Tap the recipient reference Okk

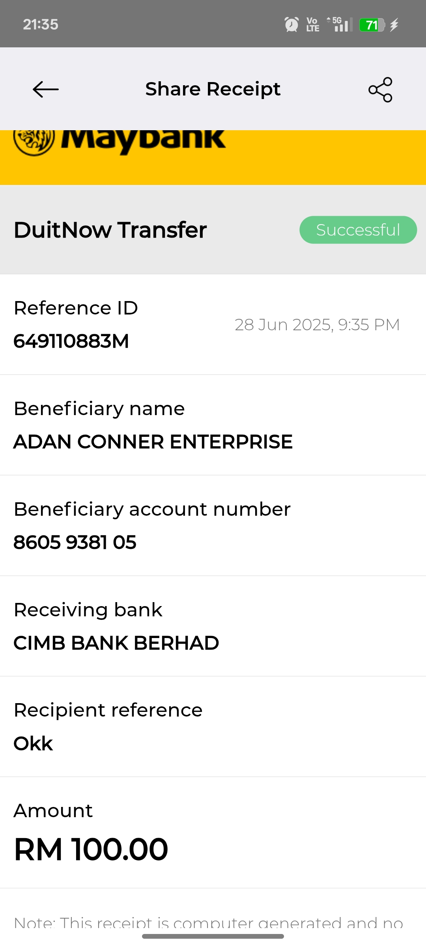pyautogui.click(x=34, y=743)
